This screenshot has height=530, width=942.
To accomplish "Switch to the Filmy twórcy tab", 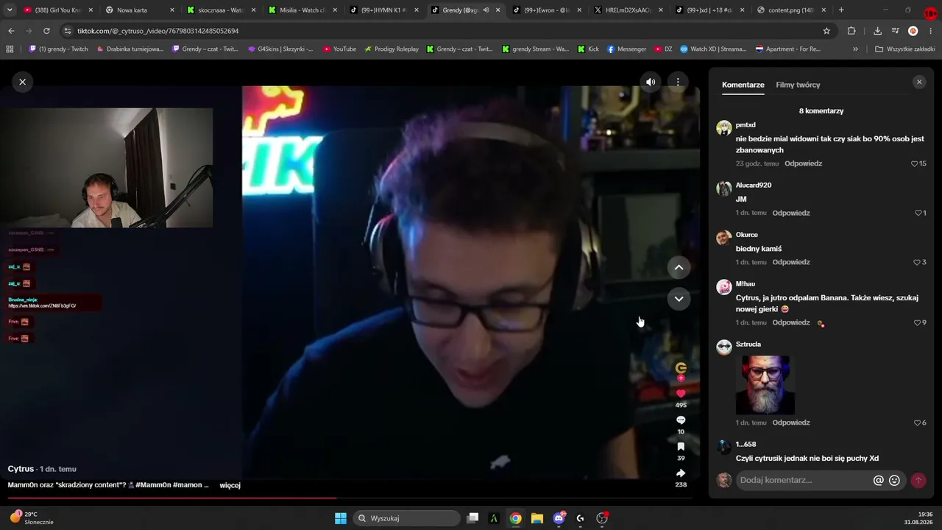I will tap(798, 85).
